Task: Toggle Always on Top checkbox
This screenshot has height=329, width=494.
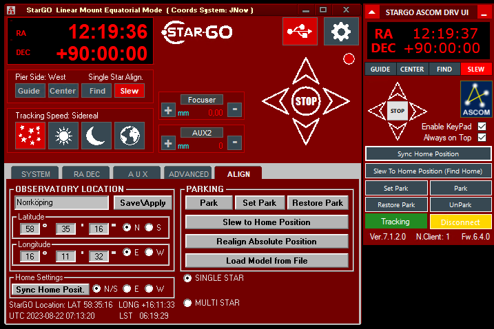Action: pyautogui.click(x=482, y=137)
